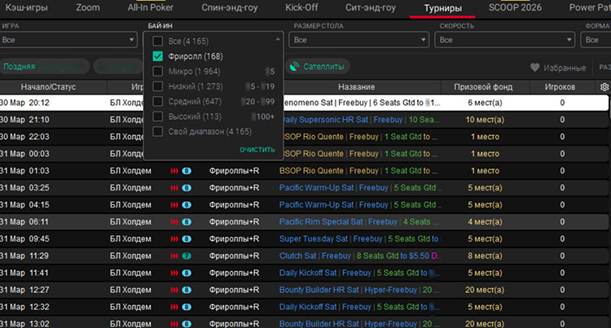Click the green 7-max badge in Clutch Sat row
Screen dimensions: 611x328
187,256
